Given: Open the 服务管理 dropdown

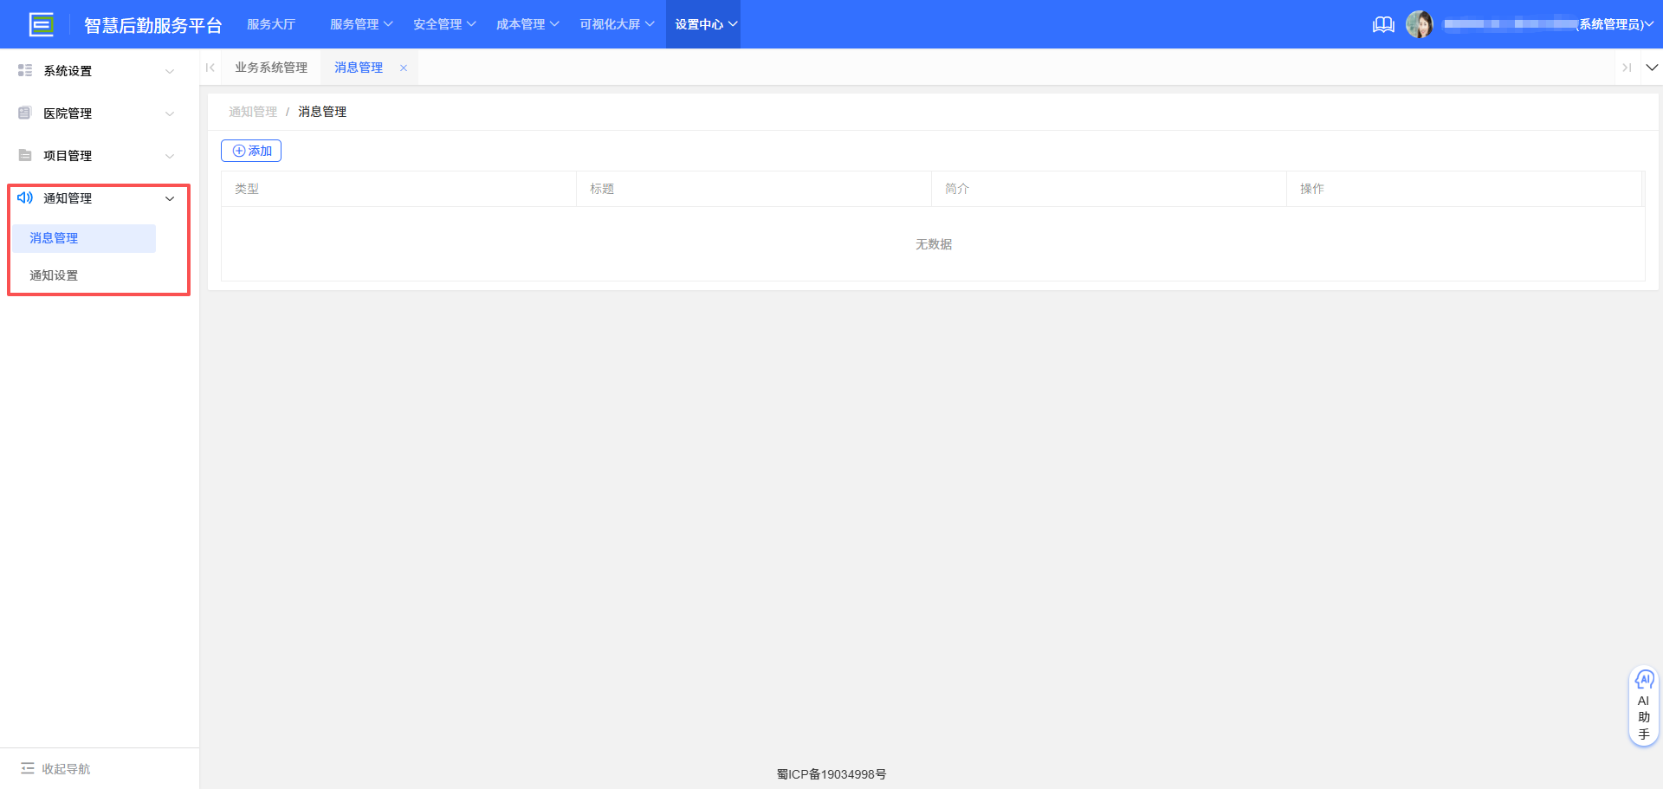Looking at the screenshot, I should [360, 24].
